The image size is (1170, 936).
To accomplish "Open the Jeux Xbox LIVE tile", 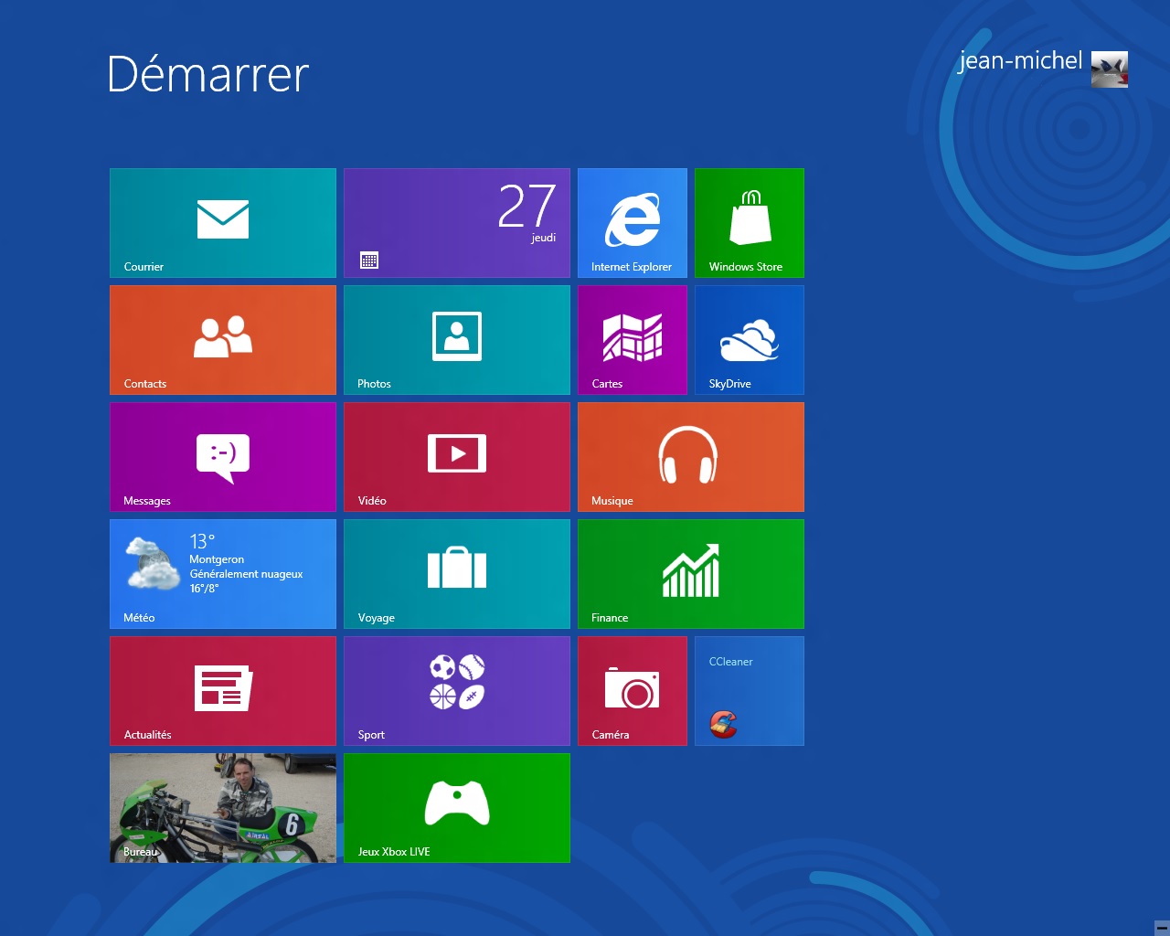I will [457, 808].
